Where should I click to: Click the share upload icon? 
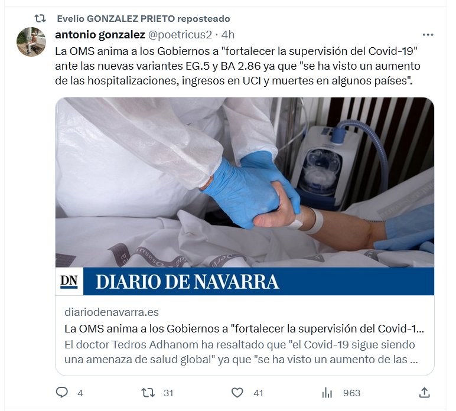tap(424, 392)
